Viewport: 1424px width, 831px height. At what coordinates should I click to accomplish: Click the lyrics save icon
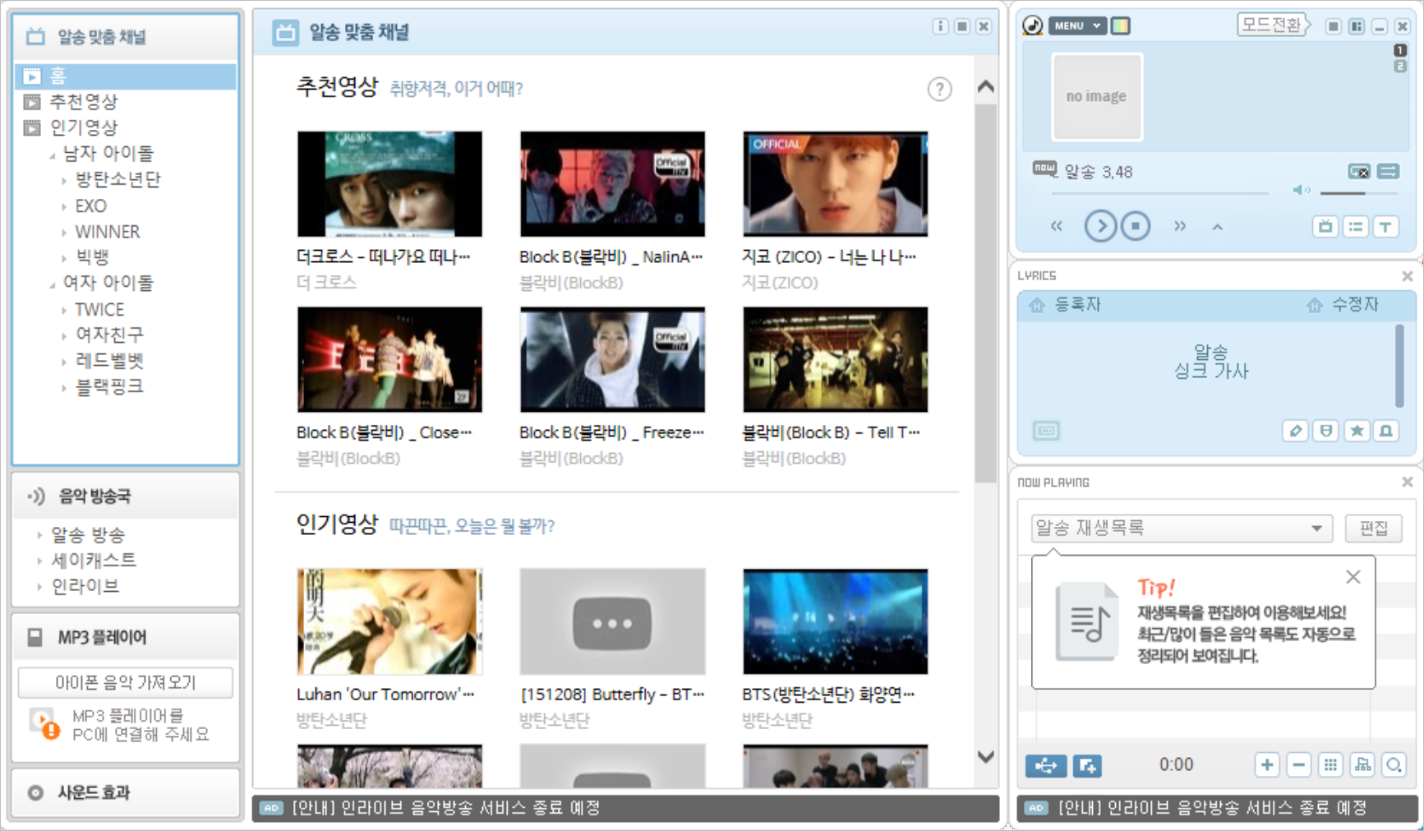pyautogui.click(x=1326, y=431)
